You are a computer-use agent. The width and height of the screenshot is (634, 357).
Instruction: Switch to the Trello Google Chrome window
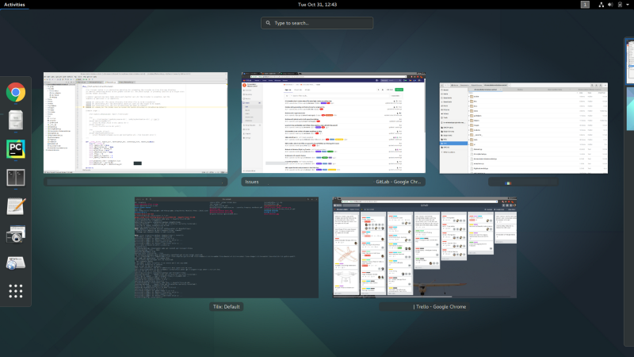[425, 248]
